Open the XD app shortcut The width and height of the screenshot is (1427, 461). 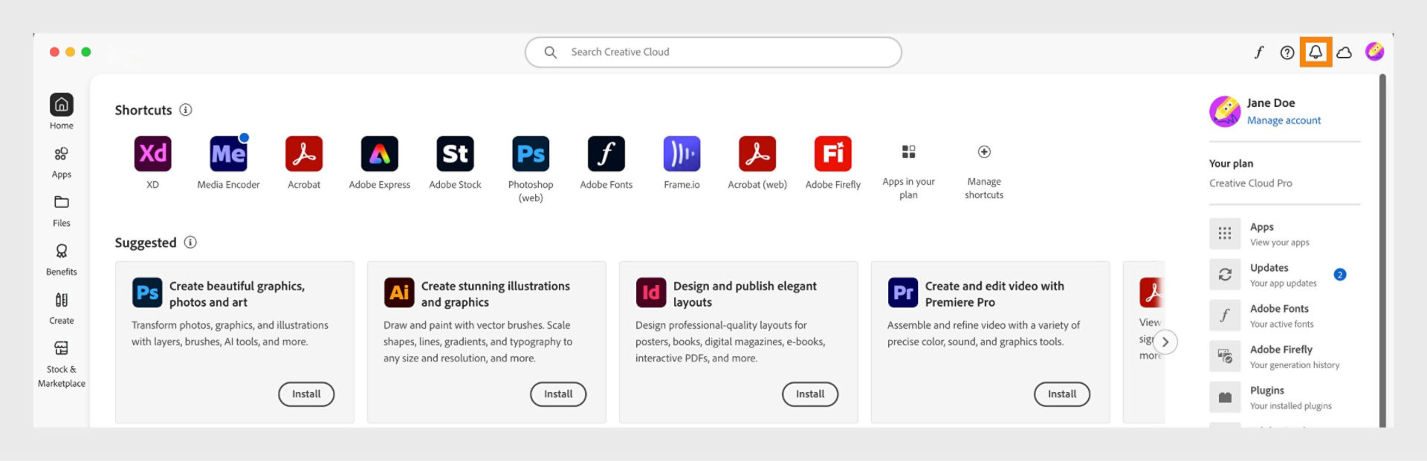click(152, 154)
